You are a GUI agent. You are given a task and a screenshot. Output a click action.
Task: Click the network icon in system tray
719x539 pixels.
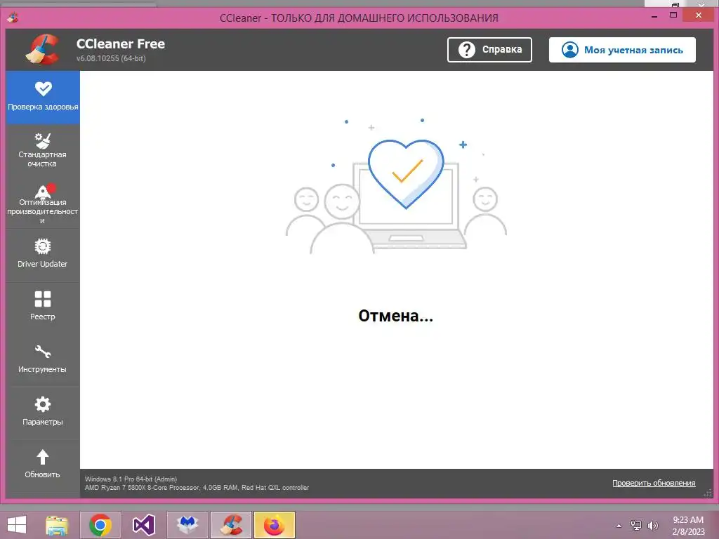636,525
